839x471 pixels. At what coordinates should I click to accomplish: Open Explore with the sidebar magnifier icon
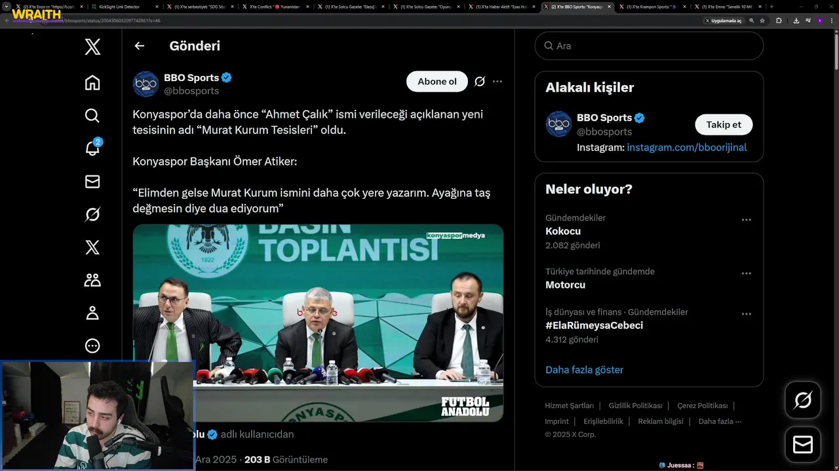click(92, 116)
